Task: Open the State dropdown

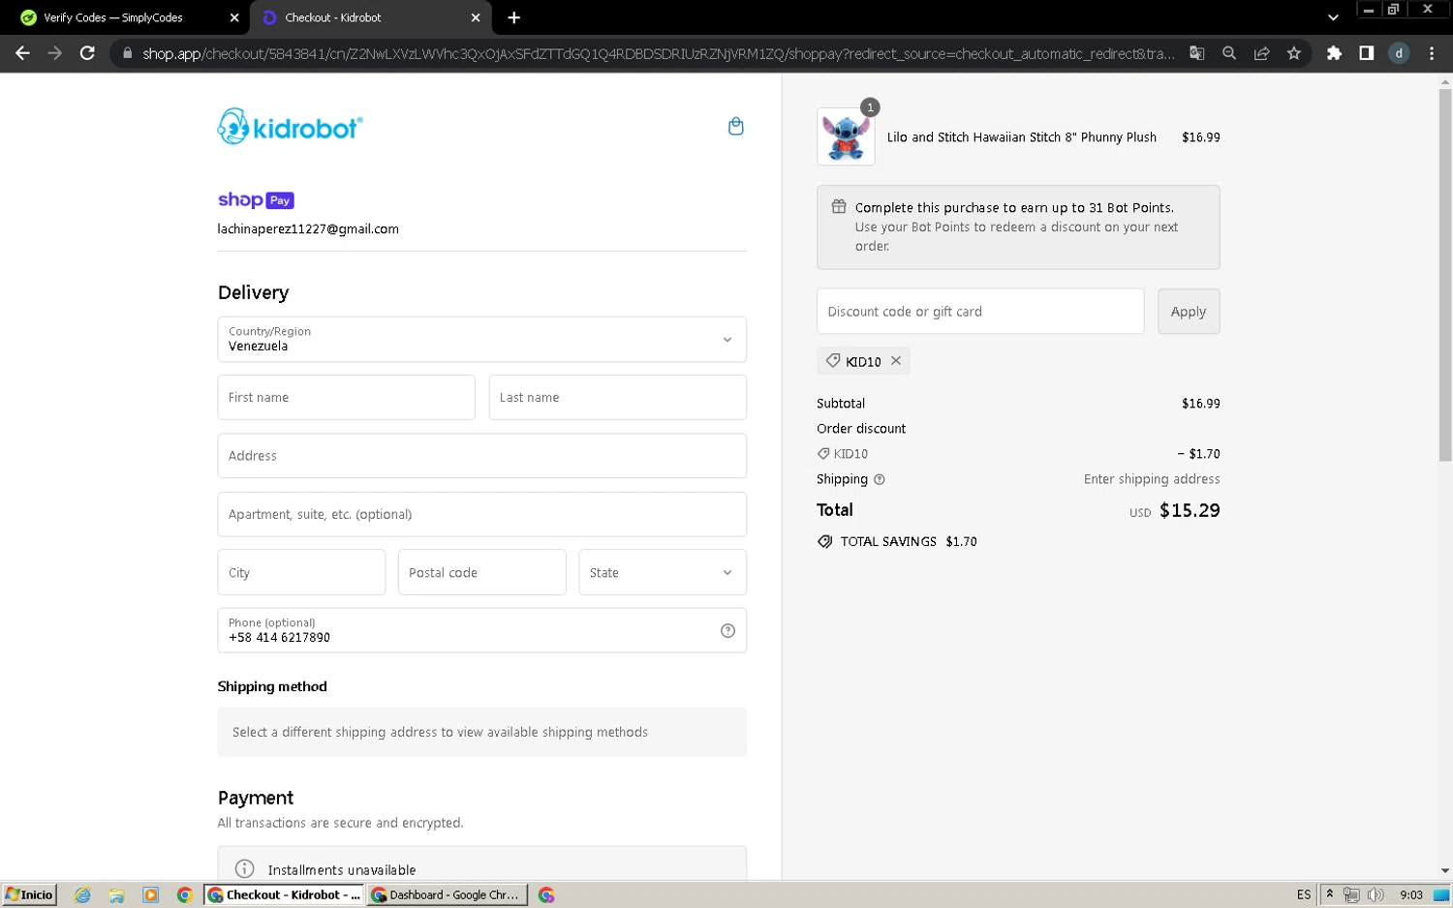Action: [x=663, y=572]
